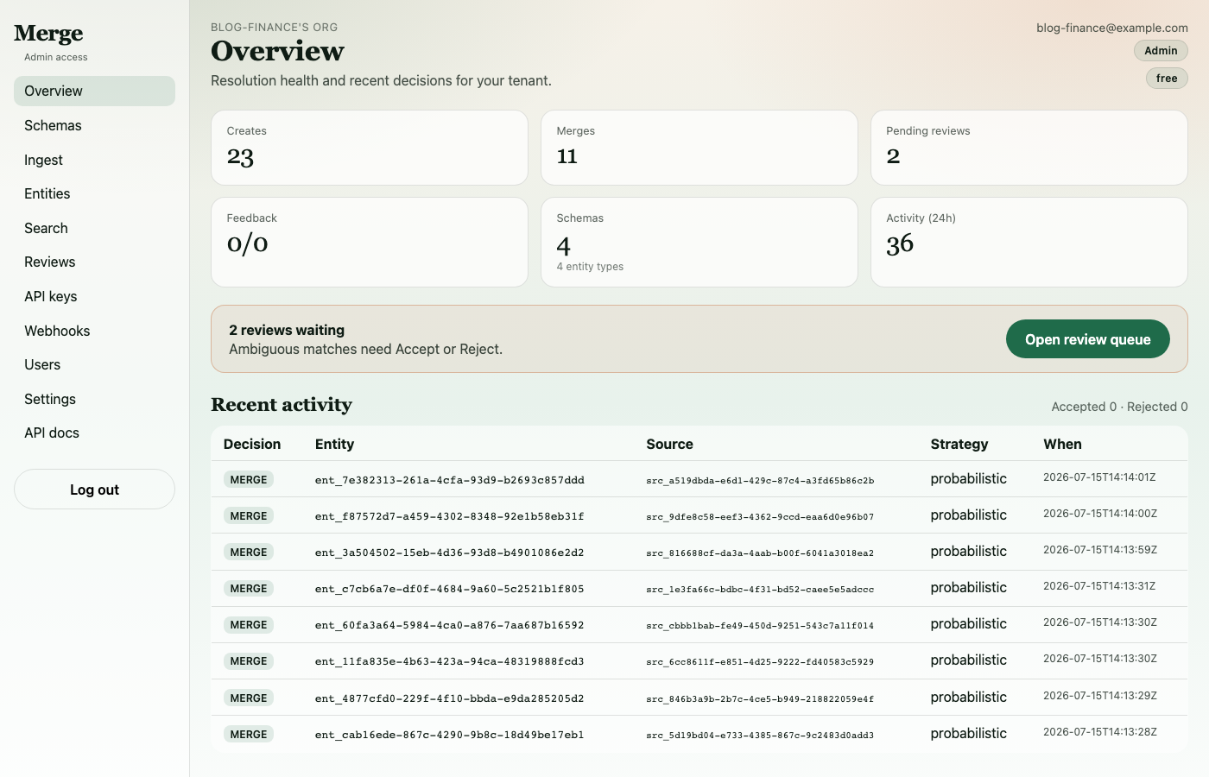Select the Schemas stat card
This screenshot has width=1209, height=777.
coord(699,243)
